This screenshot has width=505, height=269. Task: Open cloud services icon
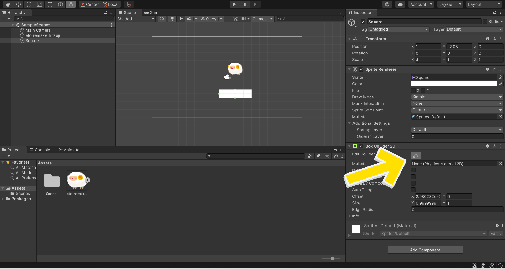tap(400, 4)
